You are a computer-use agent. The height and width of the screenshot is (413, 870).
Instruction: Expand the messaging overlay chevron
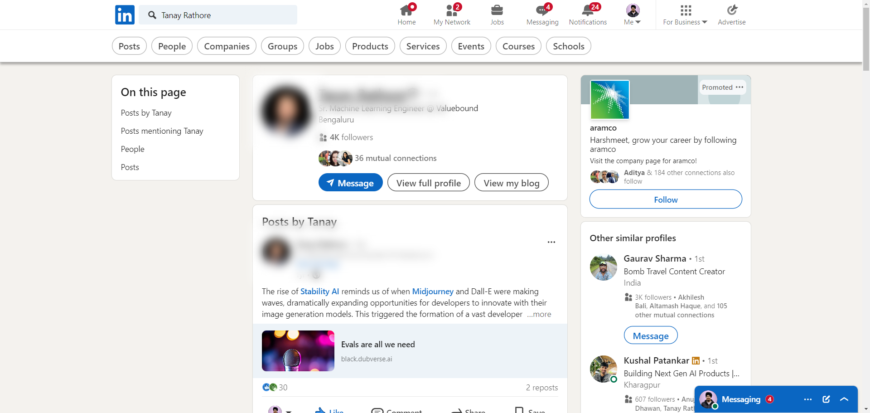pos(844,399)
